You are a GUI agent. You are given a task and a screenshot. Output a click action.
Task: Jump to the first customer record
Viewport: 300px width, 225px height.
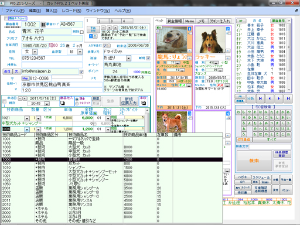[x=260, y=98]
